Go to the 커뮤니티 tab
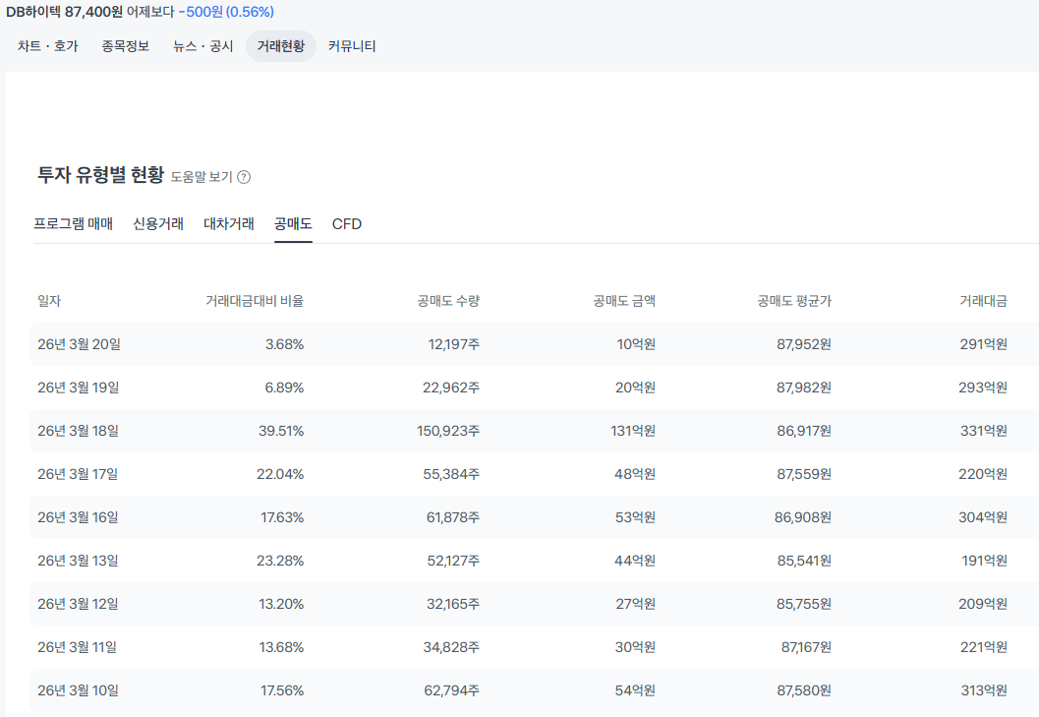Image resolution: width=1039 pixels, height=717 pixels. [x=352, y=46]
